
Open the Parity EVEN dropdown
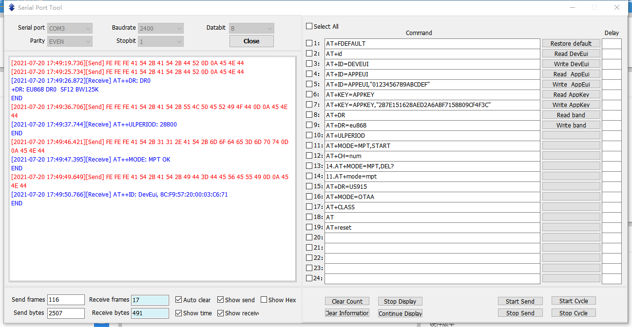click(x=70, y=41)
